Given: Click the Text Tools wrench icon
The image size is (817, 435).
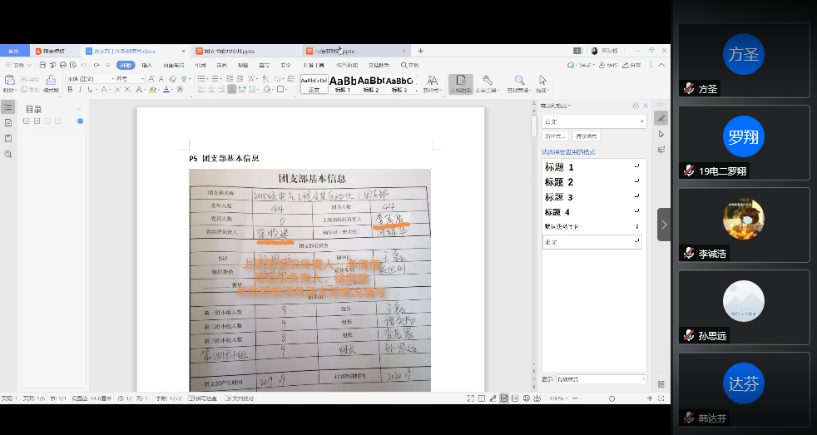Looking at the screenshot, I should click(x=488, y=82).
